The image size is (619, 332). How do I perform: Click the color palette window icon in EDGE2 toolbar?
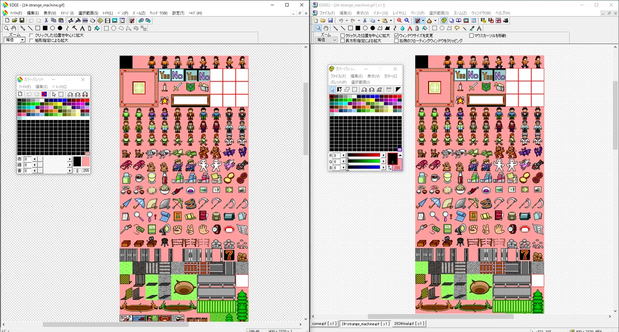pos(444,21)
